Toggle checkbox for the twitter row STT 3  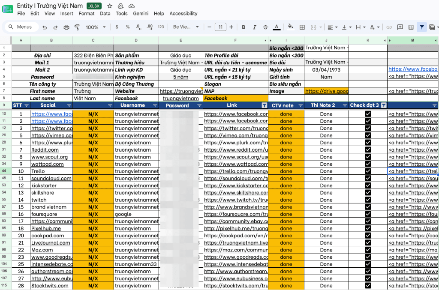click(368, 128)
